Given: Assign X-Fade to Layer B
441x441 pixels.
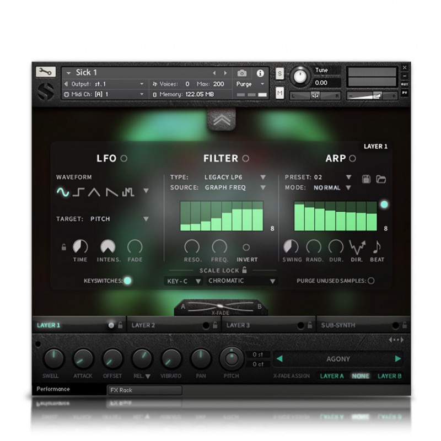Looking at the screenshot, I should tap(389, 376).
